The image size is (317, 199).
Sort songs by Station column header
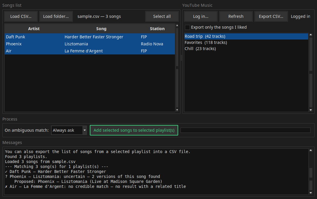coord(157,29)
